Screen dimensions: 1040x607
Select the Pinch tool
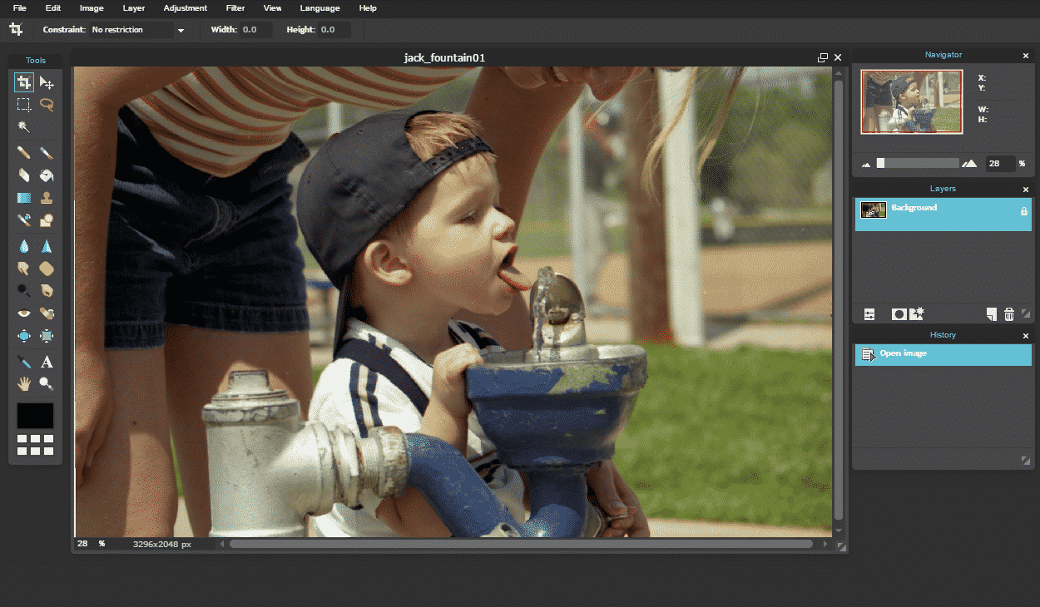(47, 336)
